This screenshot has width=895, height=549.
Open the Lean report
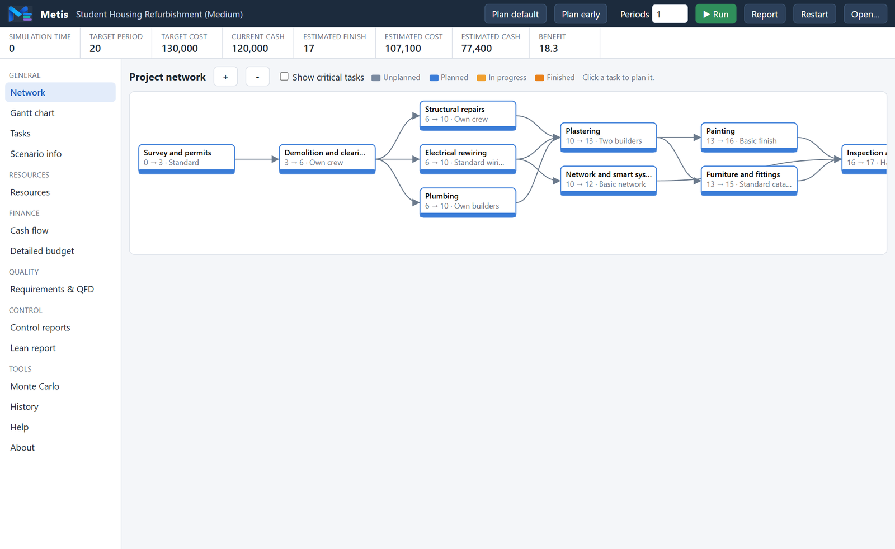(x=60, y=348)
